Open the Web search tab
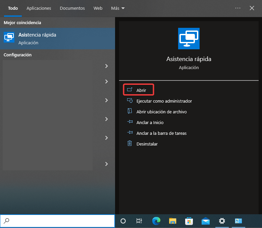The height and width of the screenshot is (228, 262). point(98,8)
